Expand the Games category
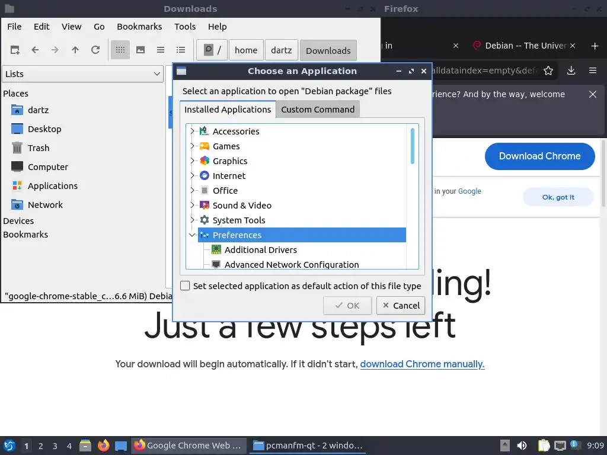Screen dimensions: 607x455 click(192, 146)
